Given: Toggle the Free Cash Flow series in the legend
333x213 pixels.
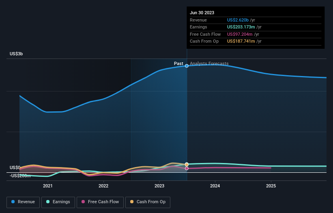Looking at the screenshot, I should point(100,202).
